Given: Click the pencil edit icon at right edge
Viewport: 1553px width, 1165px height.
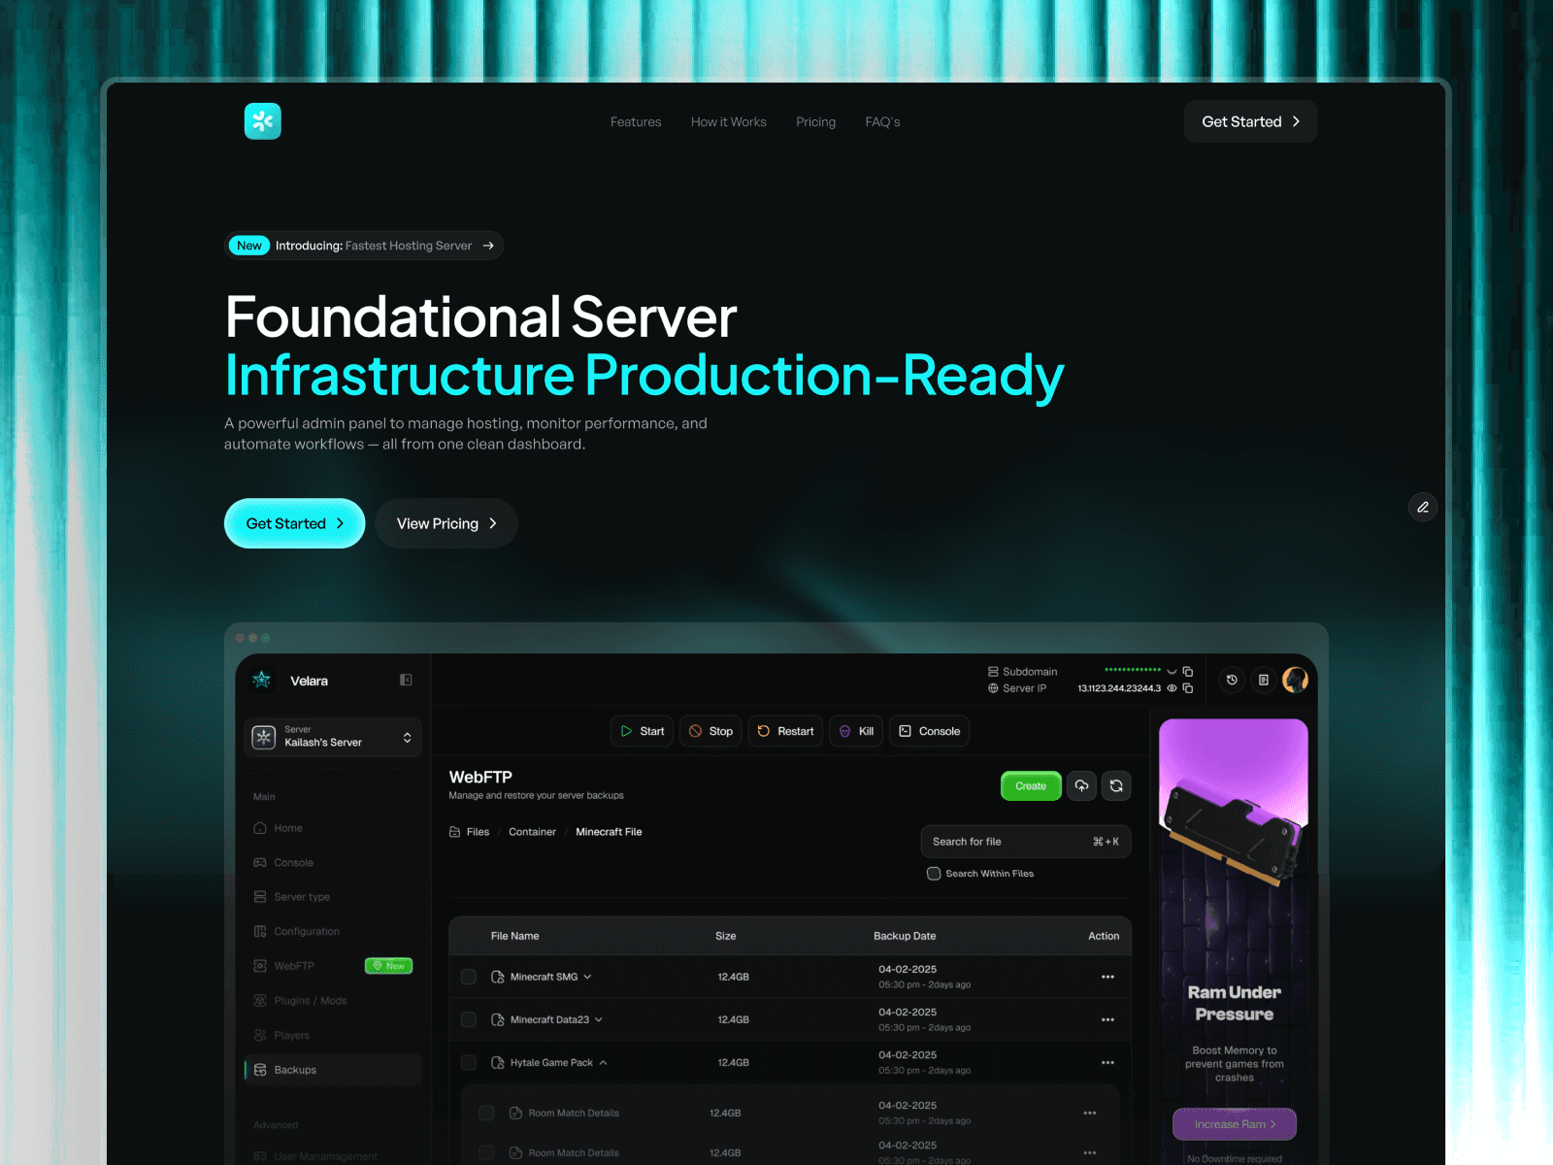Looking at the screenshot, I should [x=1423, y=507].
